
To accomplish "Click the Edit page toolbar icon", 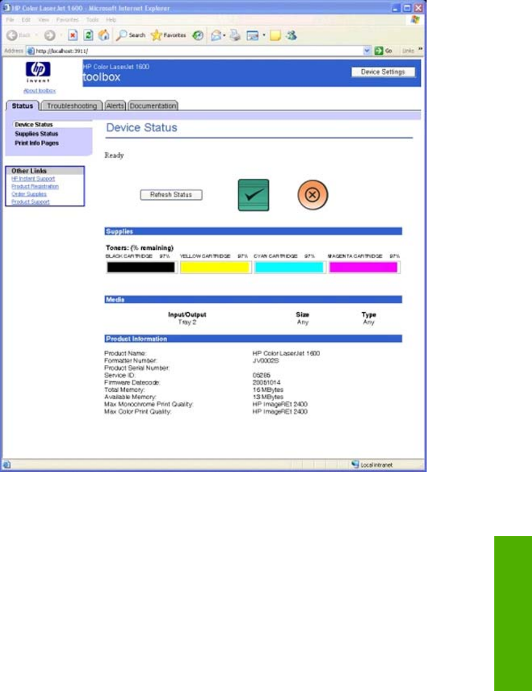I will [252, 35].
